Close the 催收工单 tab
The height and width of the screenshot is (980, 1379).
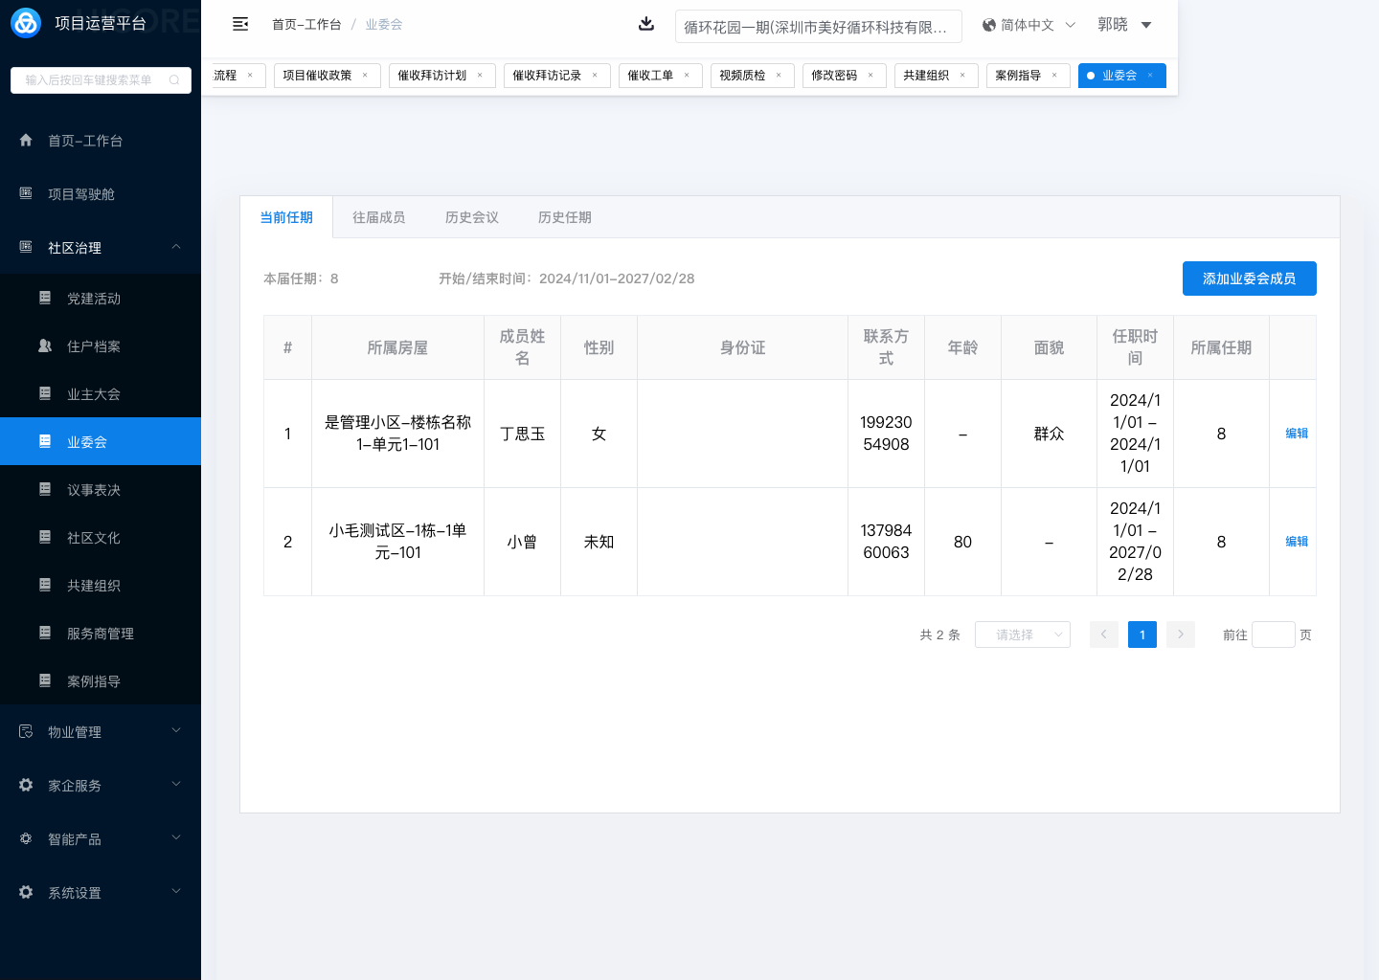[687, 76]
